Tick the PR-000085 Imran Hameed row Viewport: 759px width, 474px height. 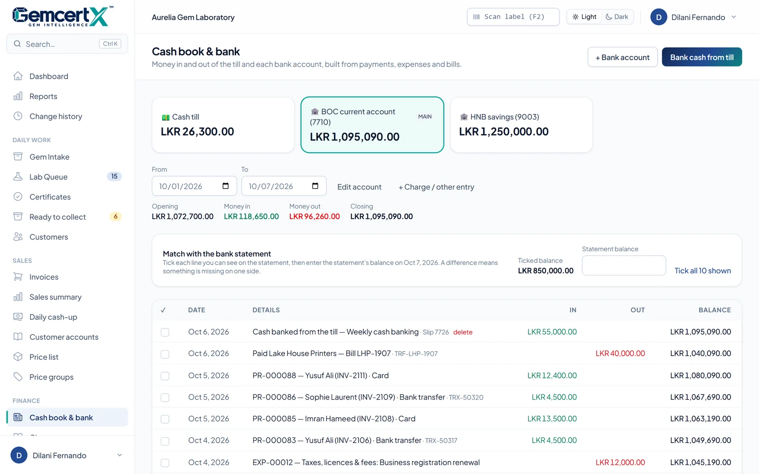(x=165, y=419)
